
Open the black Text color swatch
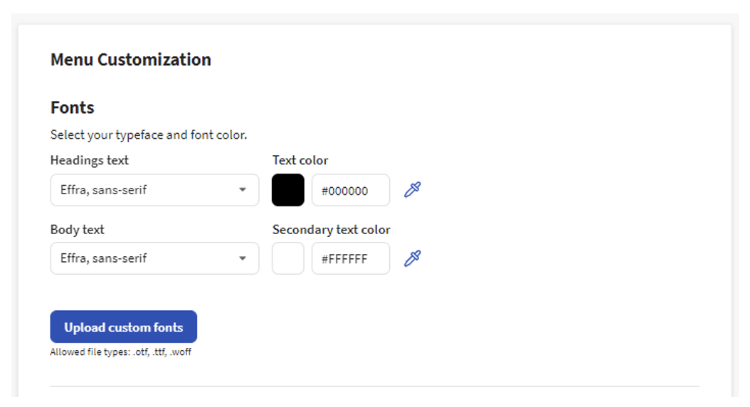[x=288, y=190]
